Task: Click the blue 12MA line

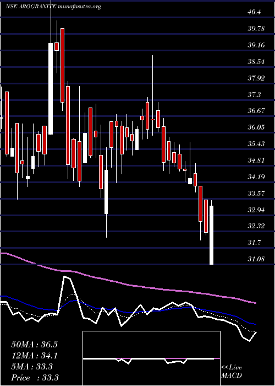Action: point(128,312)
